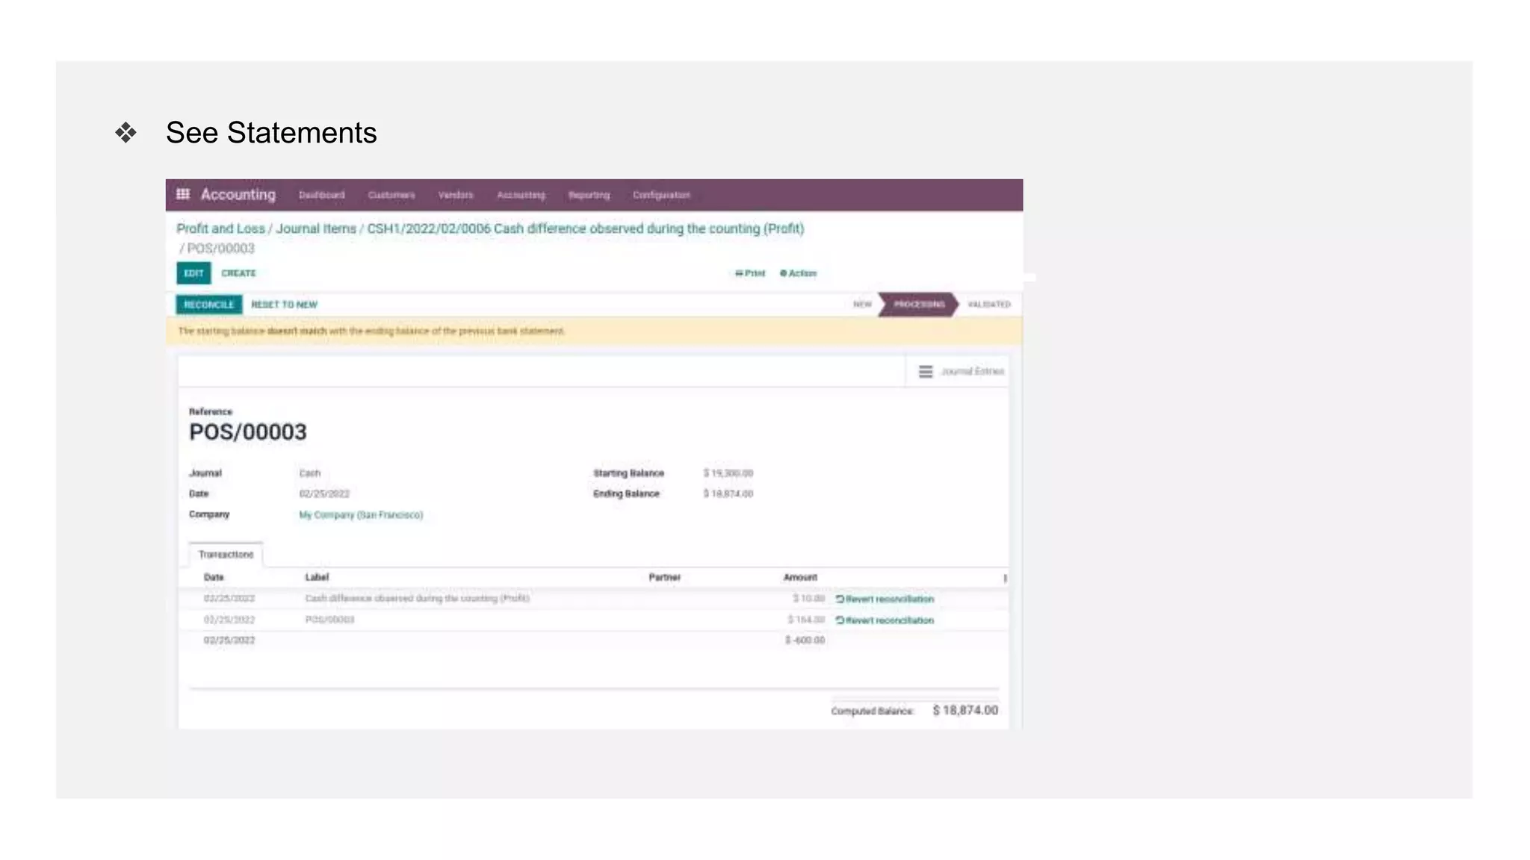Open My Company (San Francisco) link
This screenshot has height=860, width=1530.
[x=361, y=515]
